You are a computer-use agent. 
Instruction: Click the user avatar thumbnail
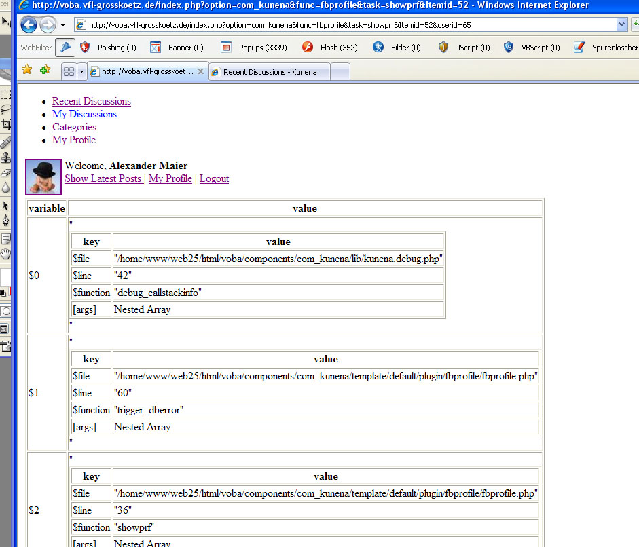(x=43, y=177)
